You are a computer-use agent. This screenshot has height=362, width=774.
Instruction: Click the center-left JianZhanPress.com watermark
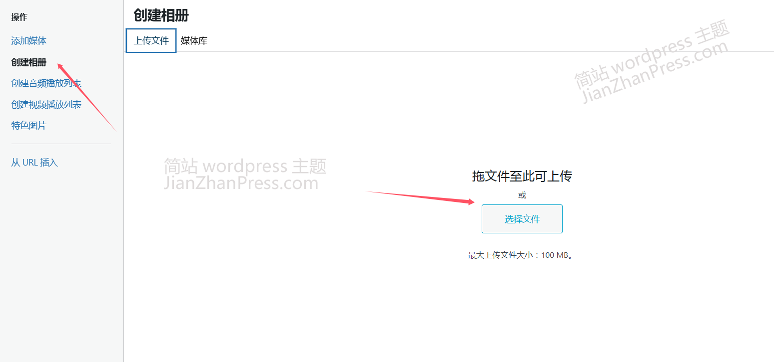241,183
